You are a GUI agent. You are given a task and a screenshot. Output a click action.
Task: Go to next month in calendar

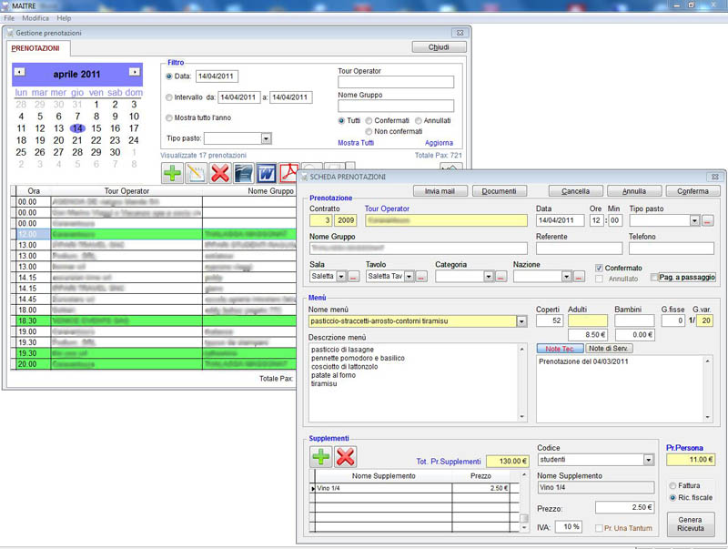coord(135,72)
